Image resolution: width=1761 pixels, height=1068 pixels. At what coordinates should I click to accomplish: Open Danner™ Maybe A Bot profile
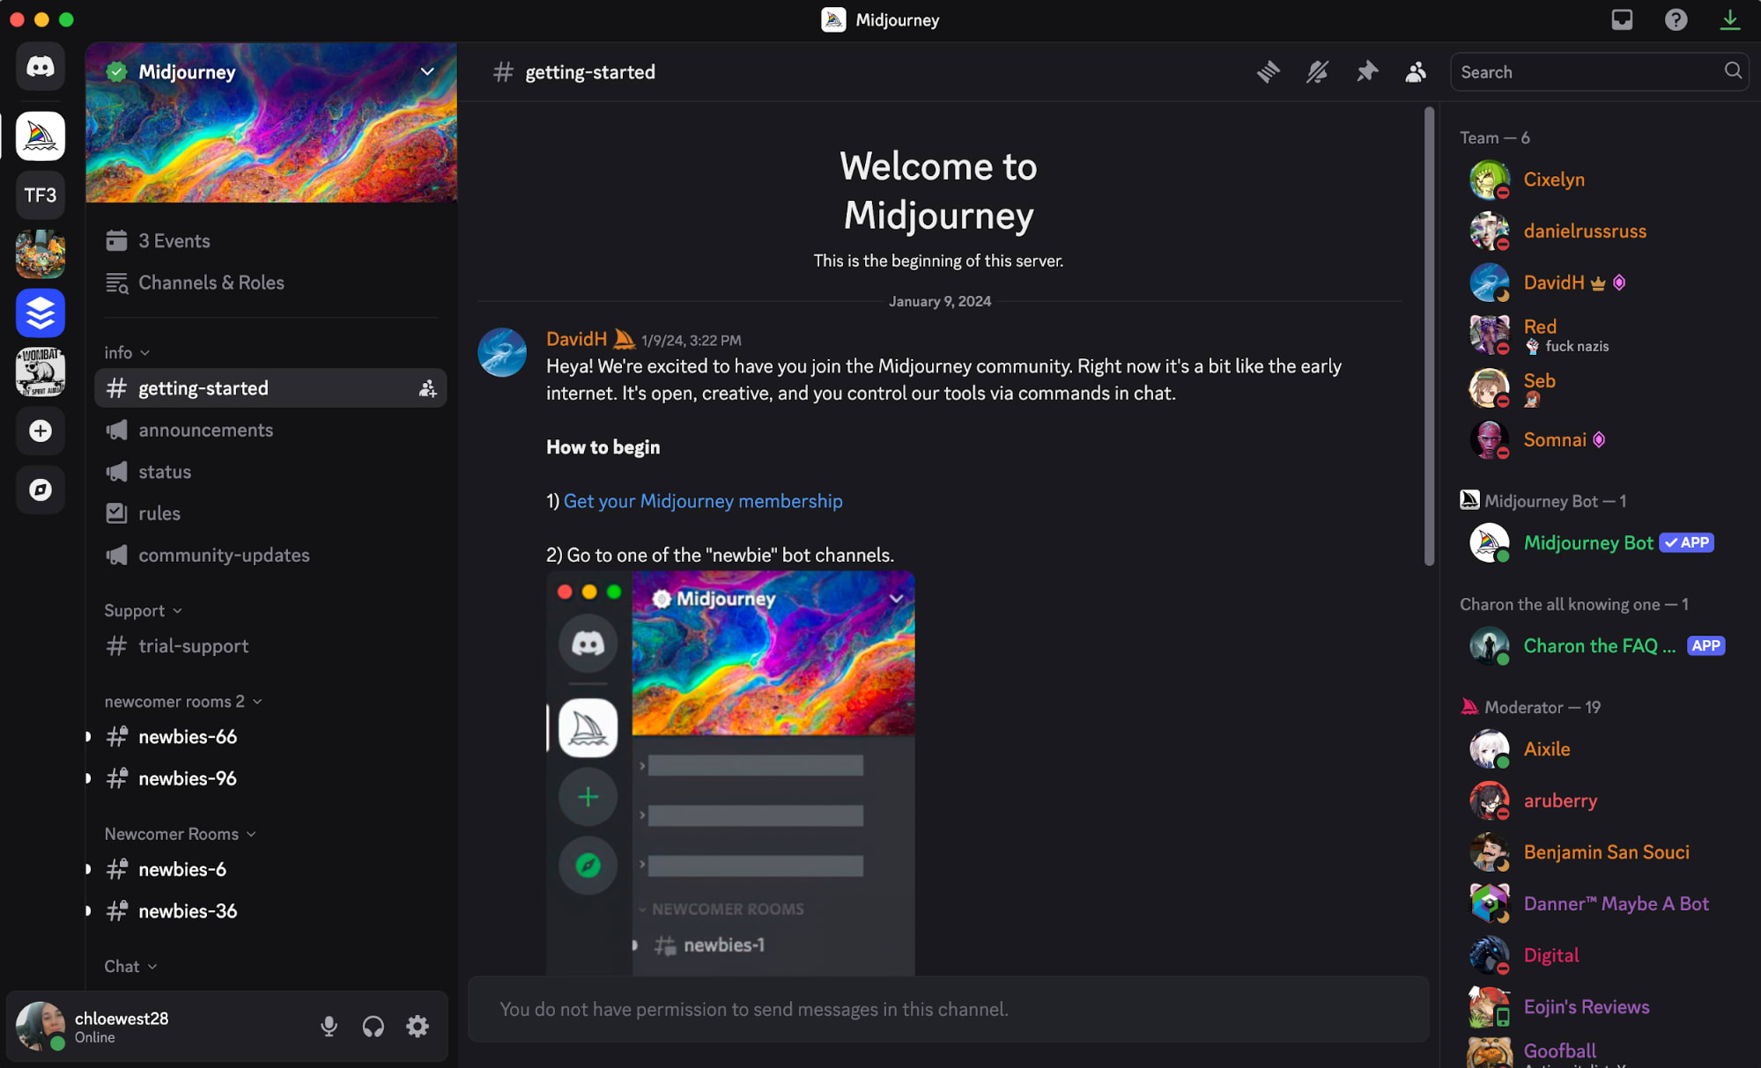click(x=1599, y=903)
